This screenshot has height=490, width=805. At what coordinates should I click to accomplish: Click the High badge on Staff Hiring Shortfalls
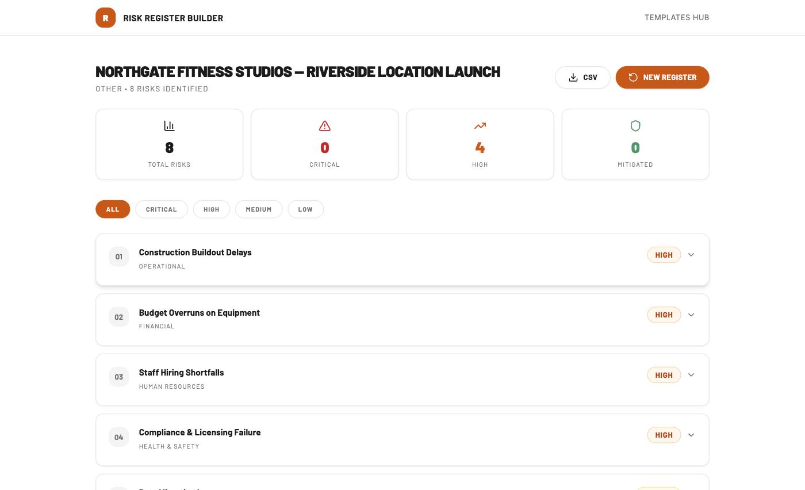[x=664, y=375]
